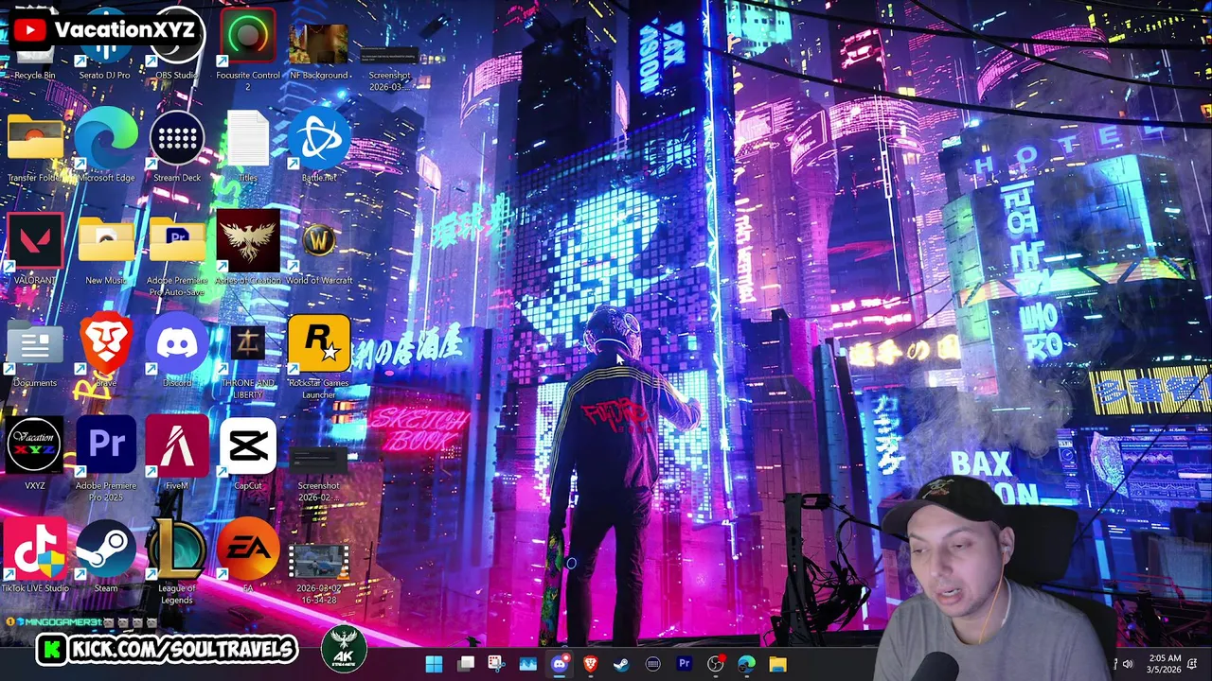Select the Screenshot 2026-03 file on desktop
This screenshot has width=1212, height=681.
pos(389,66)
